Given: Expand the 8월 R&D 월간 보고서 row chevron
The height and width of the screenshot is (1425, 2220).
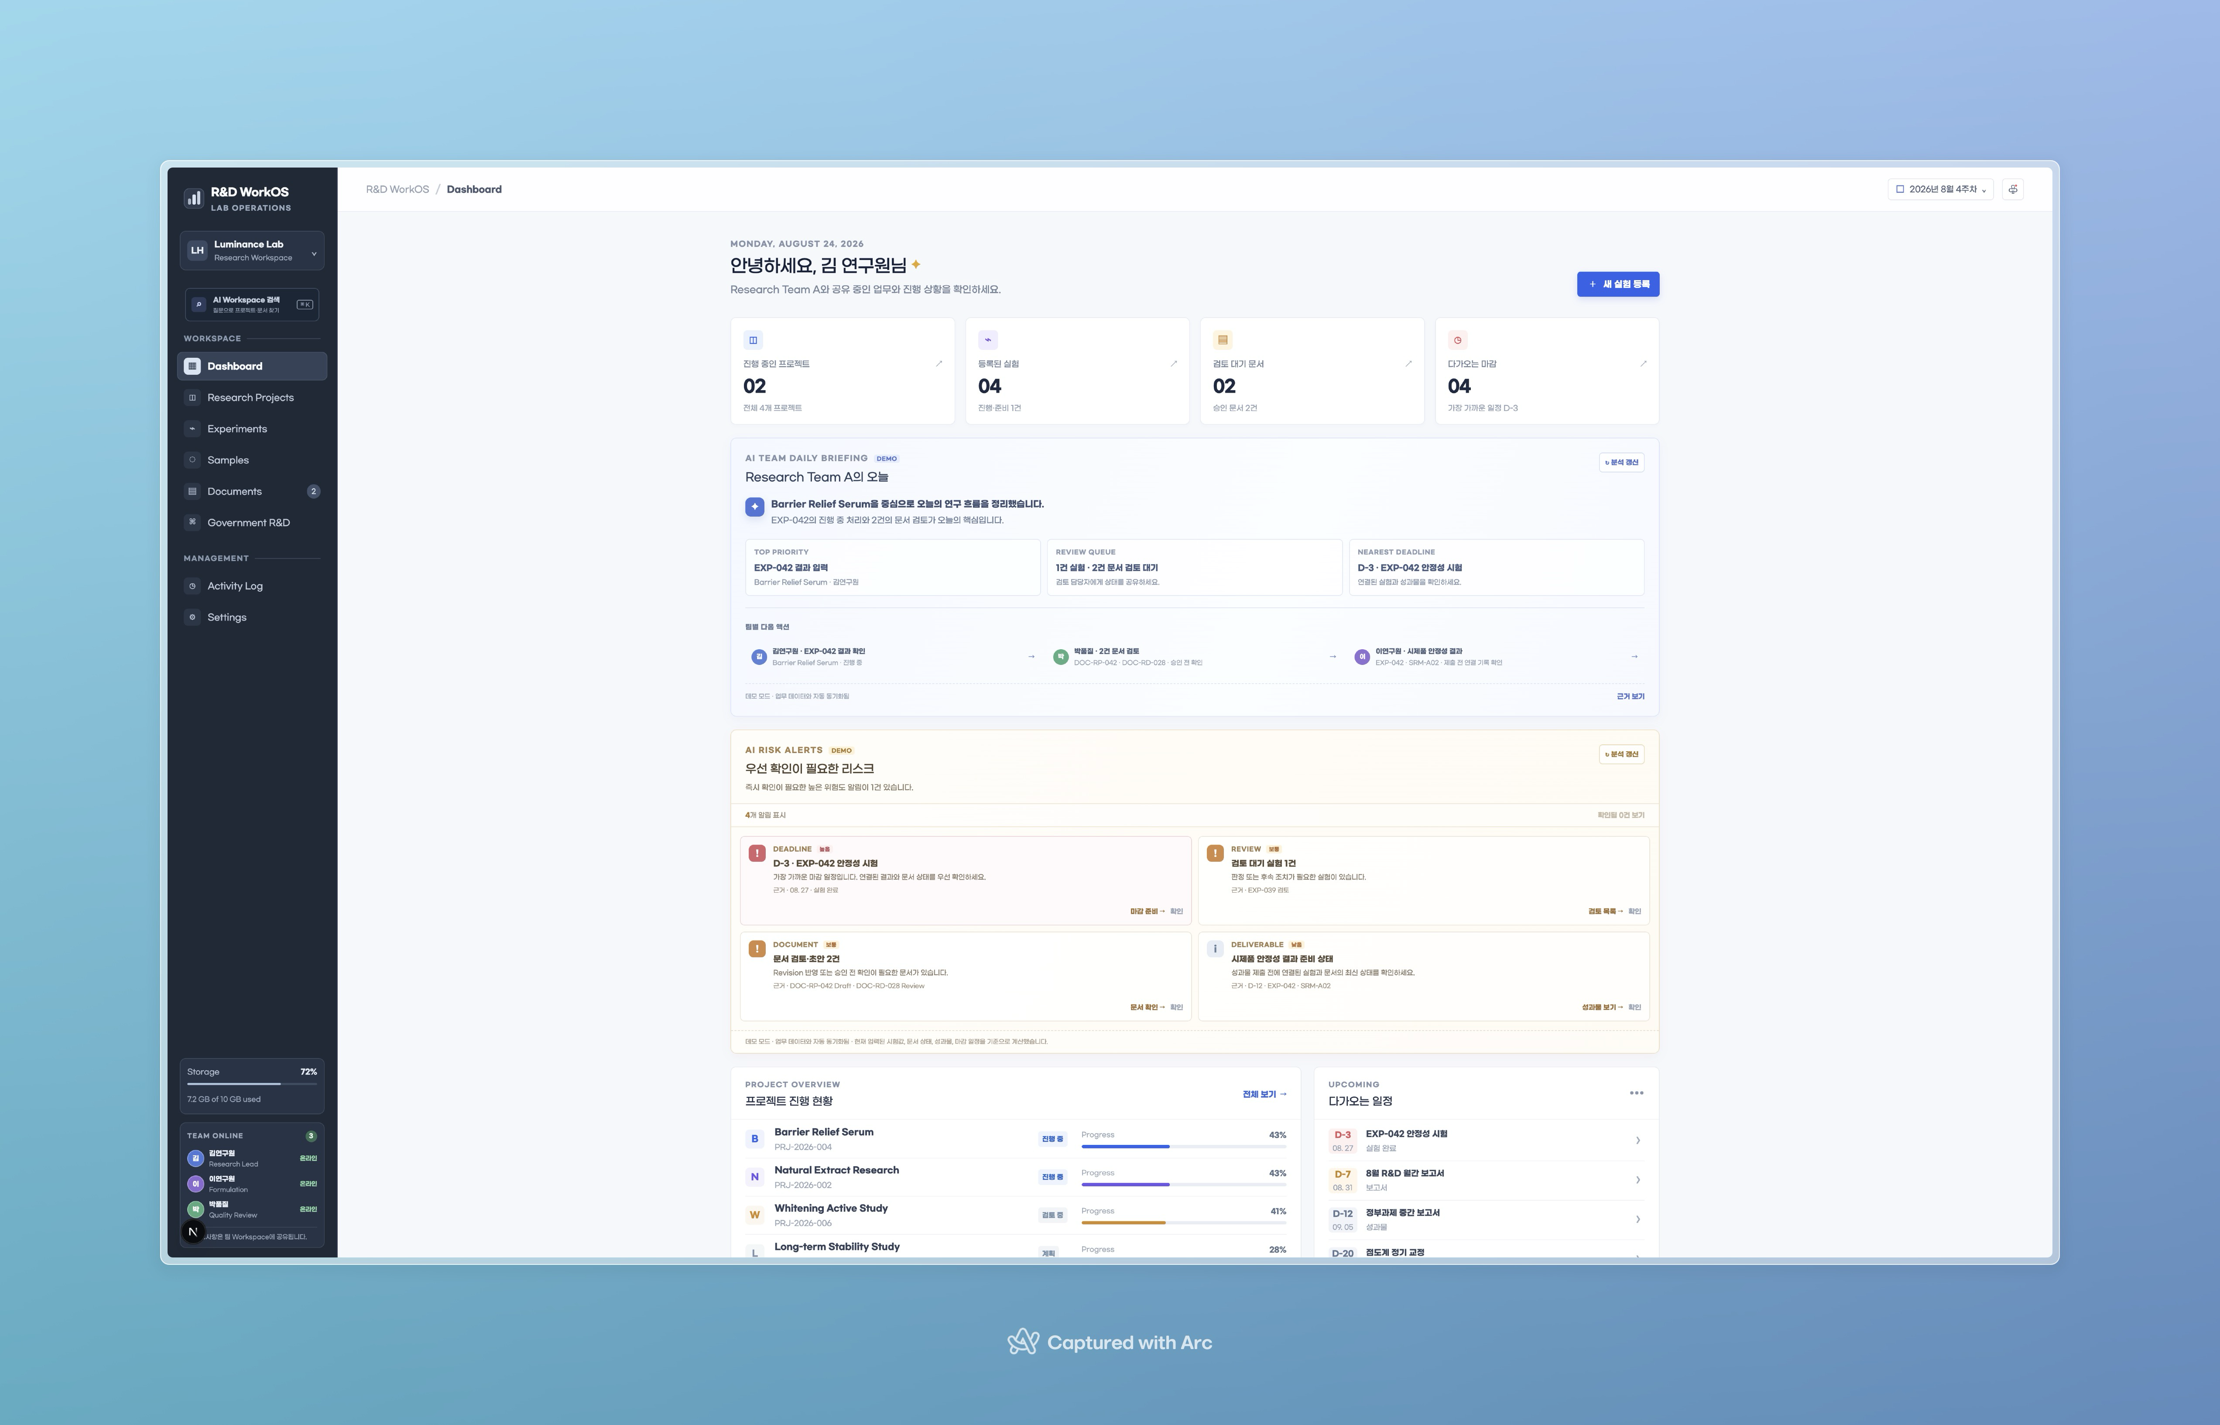Looking at the screenshot, I should tap(1638, 1180).
